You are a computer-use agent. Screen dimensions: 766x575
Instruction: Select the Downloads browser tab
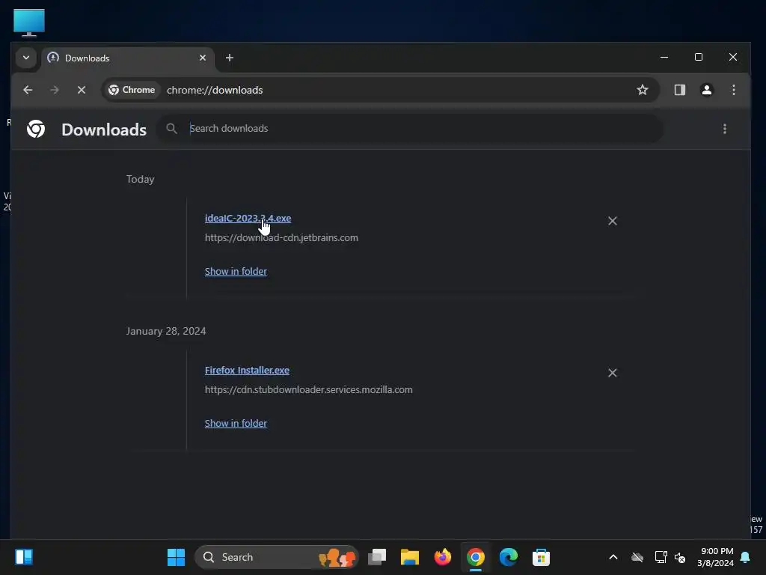pyautogui.click(x=127, y=58)
